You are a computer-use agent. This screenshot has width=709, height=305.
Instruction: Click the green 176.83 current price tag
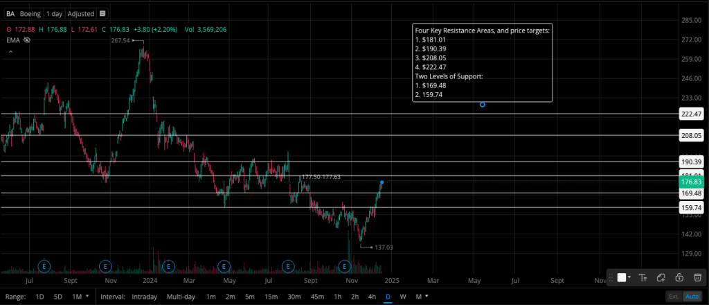692,182
